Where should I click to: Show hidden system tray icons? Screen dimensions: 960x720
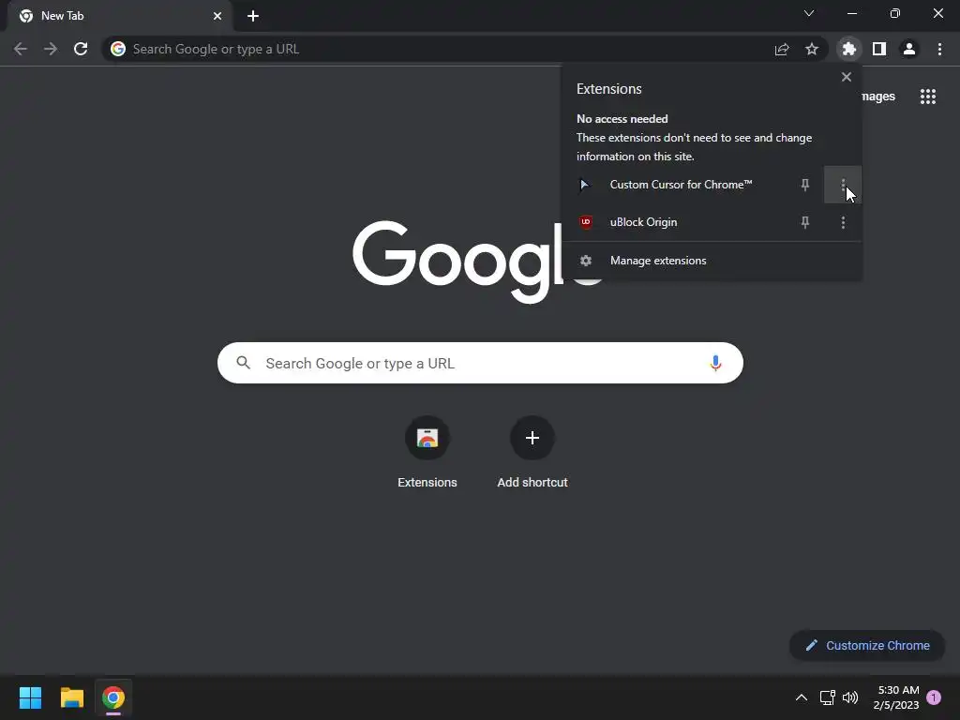click(801, 697)
